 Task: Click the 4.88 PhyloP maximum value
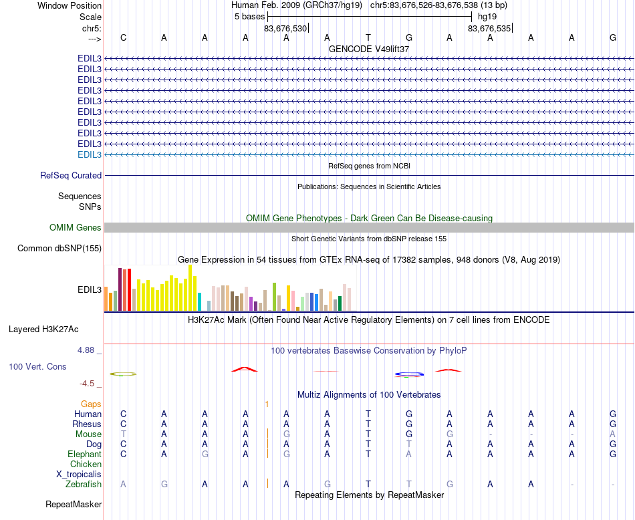tap(86, 350)
